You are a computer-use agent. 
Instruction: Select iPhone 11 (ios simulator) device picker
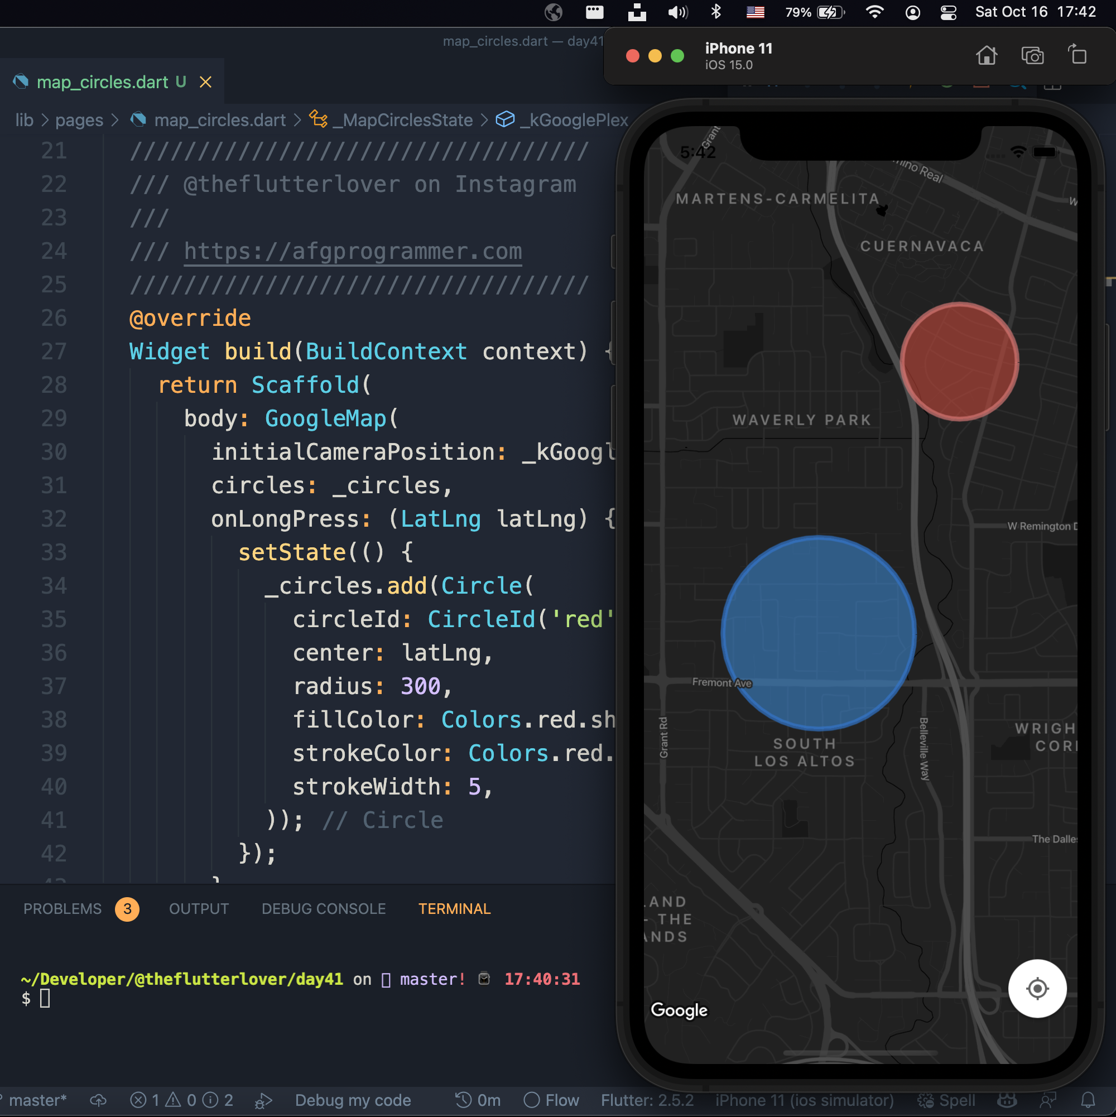coord(804,1100)
